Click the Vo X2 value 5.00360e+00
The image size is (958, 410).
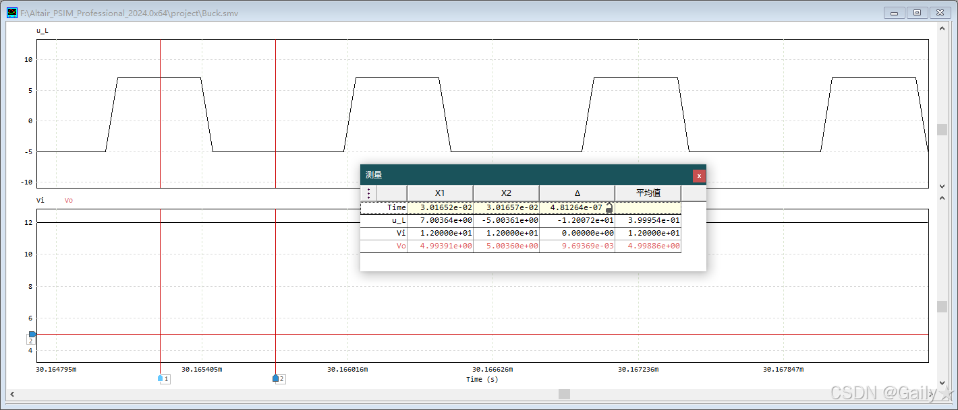[x=513, y=246]
